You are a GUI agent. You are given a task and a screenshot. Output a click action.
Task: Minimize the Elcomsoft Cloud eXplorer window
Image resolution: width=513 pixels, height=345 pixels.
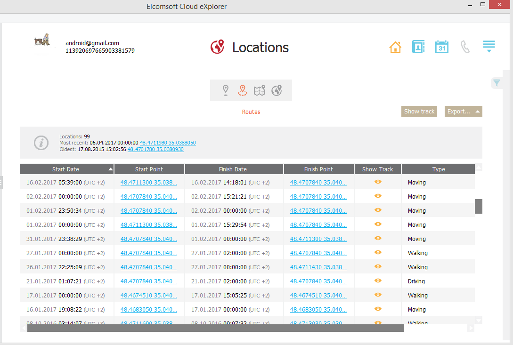pyautogui.click(x=470, y=6)
